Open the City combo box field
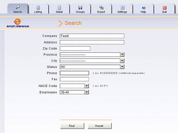 [x=92, y=61]
